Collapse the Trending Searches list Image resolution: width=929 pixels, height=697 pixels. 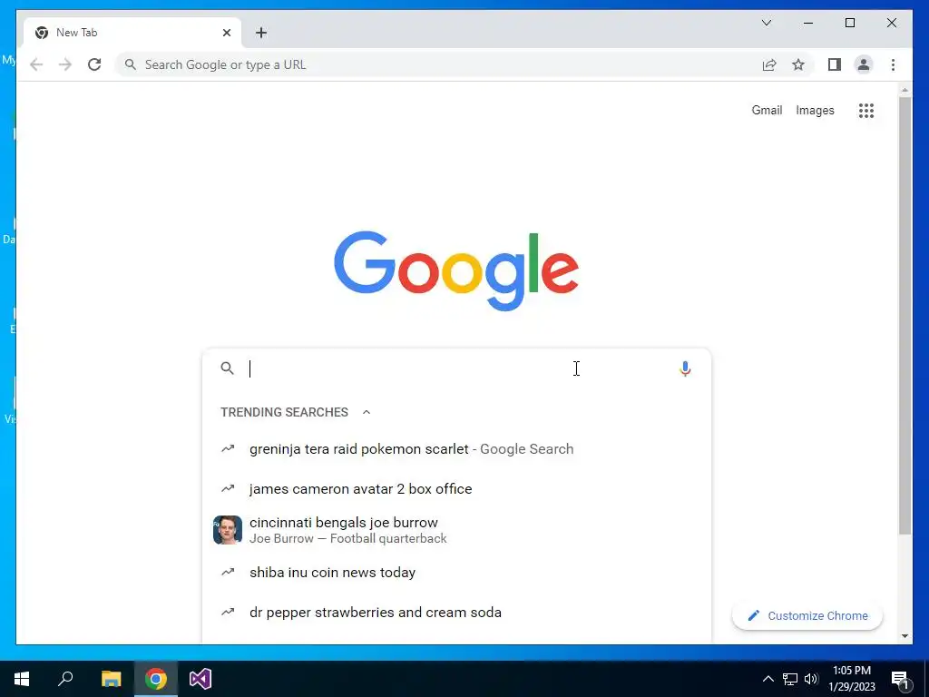point(367,412)
